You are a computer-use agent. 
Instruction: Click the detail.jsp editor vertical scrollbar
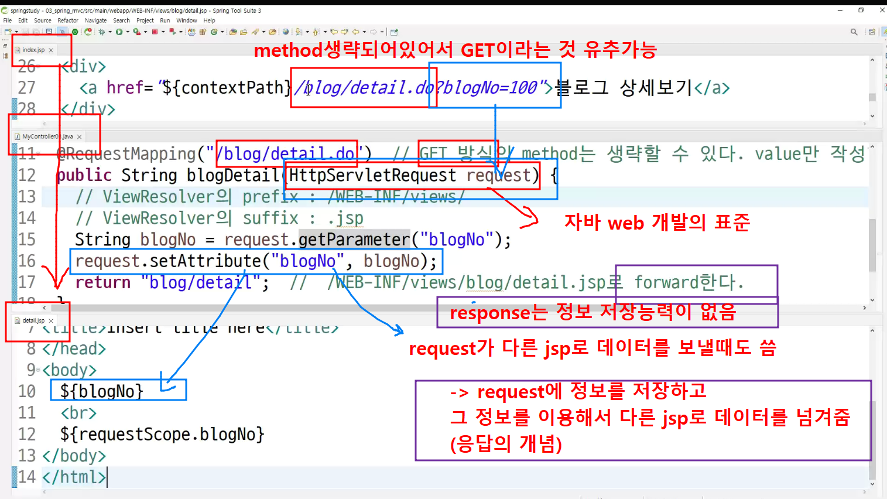coord(872,440)
